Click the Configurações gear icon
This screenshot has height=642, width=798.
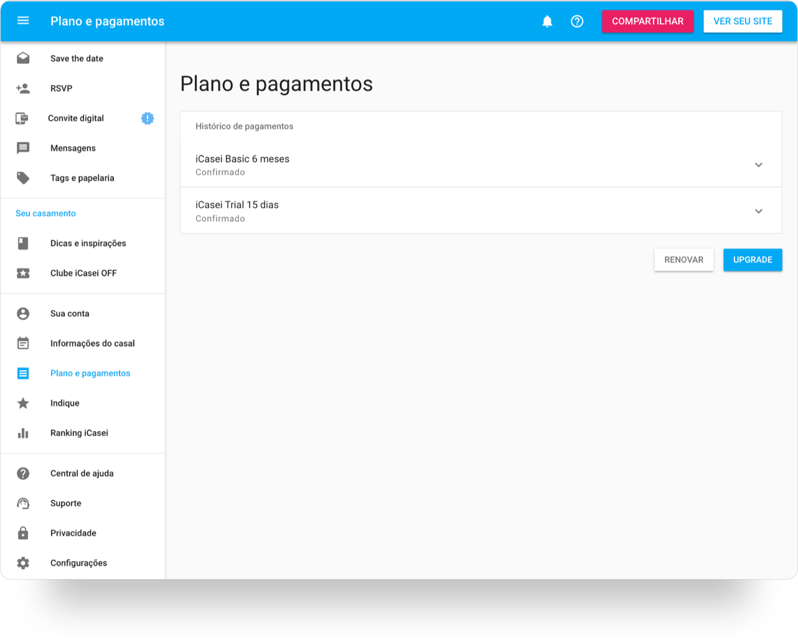pyautogui.click(x=23, y=563)
